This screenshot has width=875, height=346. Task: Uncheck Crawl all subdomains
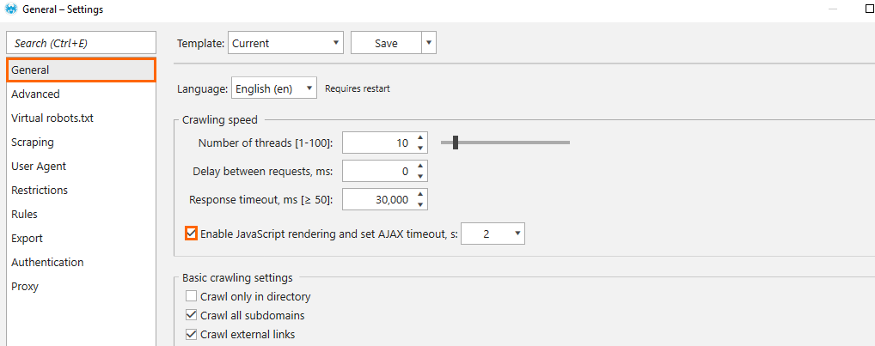pyautogui.click(x=192, y=315)
